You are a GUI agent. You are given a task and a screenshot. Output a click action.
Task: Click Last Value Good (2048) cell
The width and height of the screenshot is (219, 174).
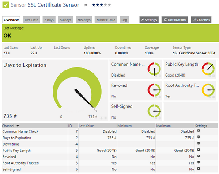click(x=106, y=151)
